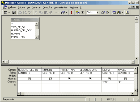Click the Criterios cell under NOMBRE
This screenshot has height=102, width=140.
click(x=51, y=82)
